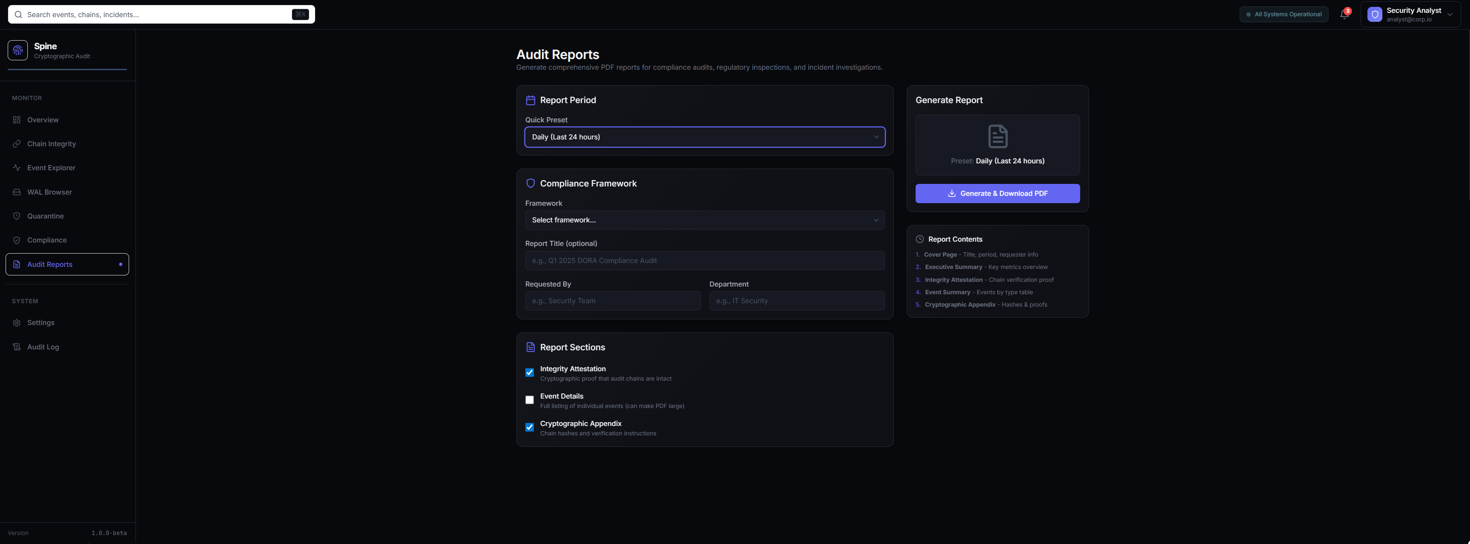1470x544 pixels.
Task: Open the Audit Log from the sidebar
Action: pos(43,346)
